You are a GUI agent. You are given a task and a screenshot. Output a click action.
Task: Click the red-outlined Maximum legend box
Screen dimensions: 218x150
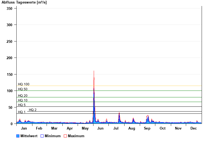(65, 136)
